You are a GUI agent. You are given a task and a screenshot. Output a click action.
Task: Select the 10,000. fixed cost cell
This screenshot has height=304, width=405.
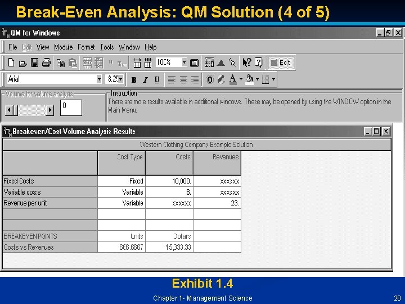(x=169, y=181)
